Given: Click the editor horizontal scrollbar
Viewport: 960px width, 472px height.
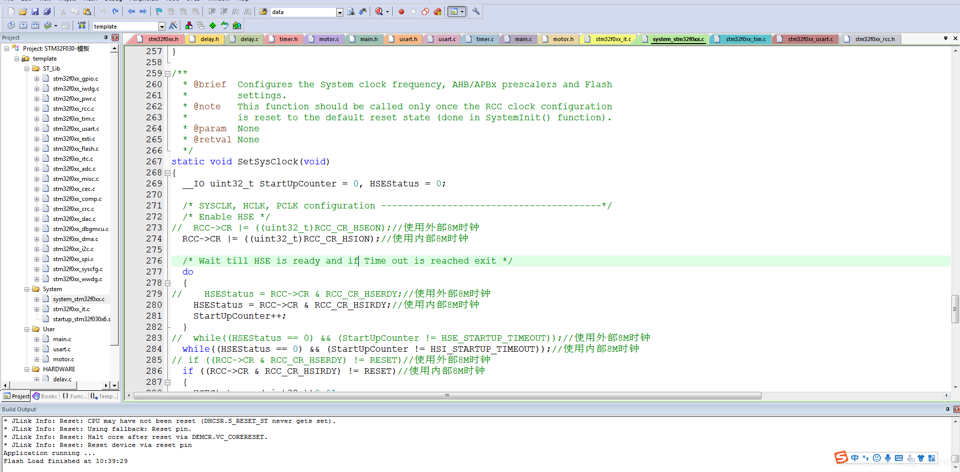Looking at the screenshot, I should 447,396.
